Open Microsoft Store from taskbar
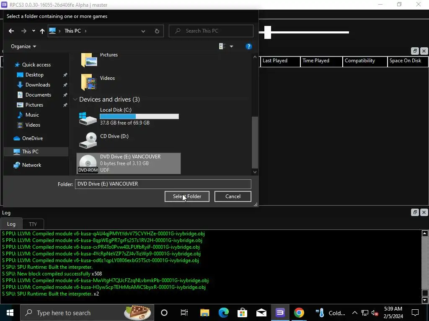 coord(243,313)
